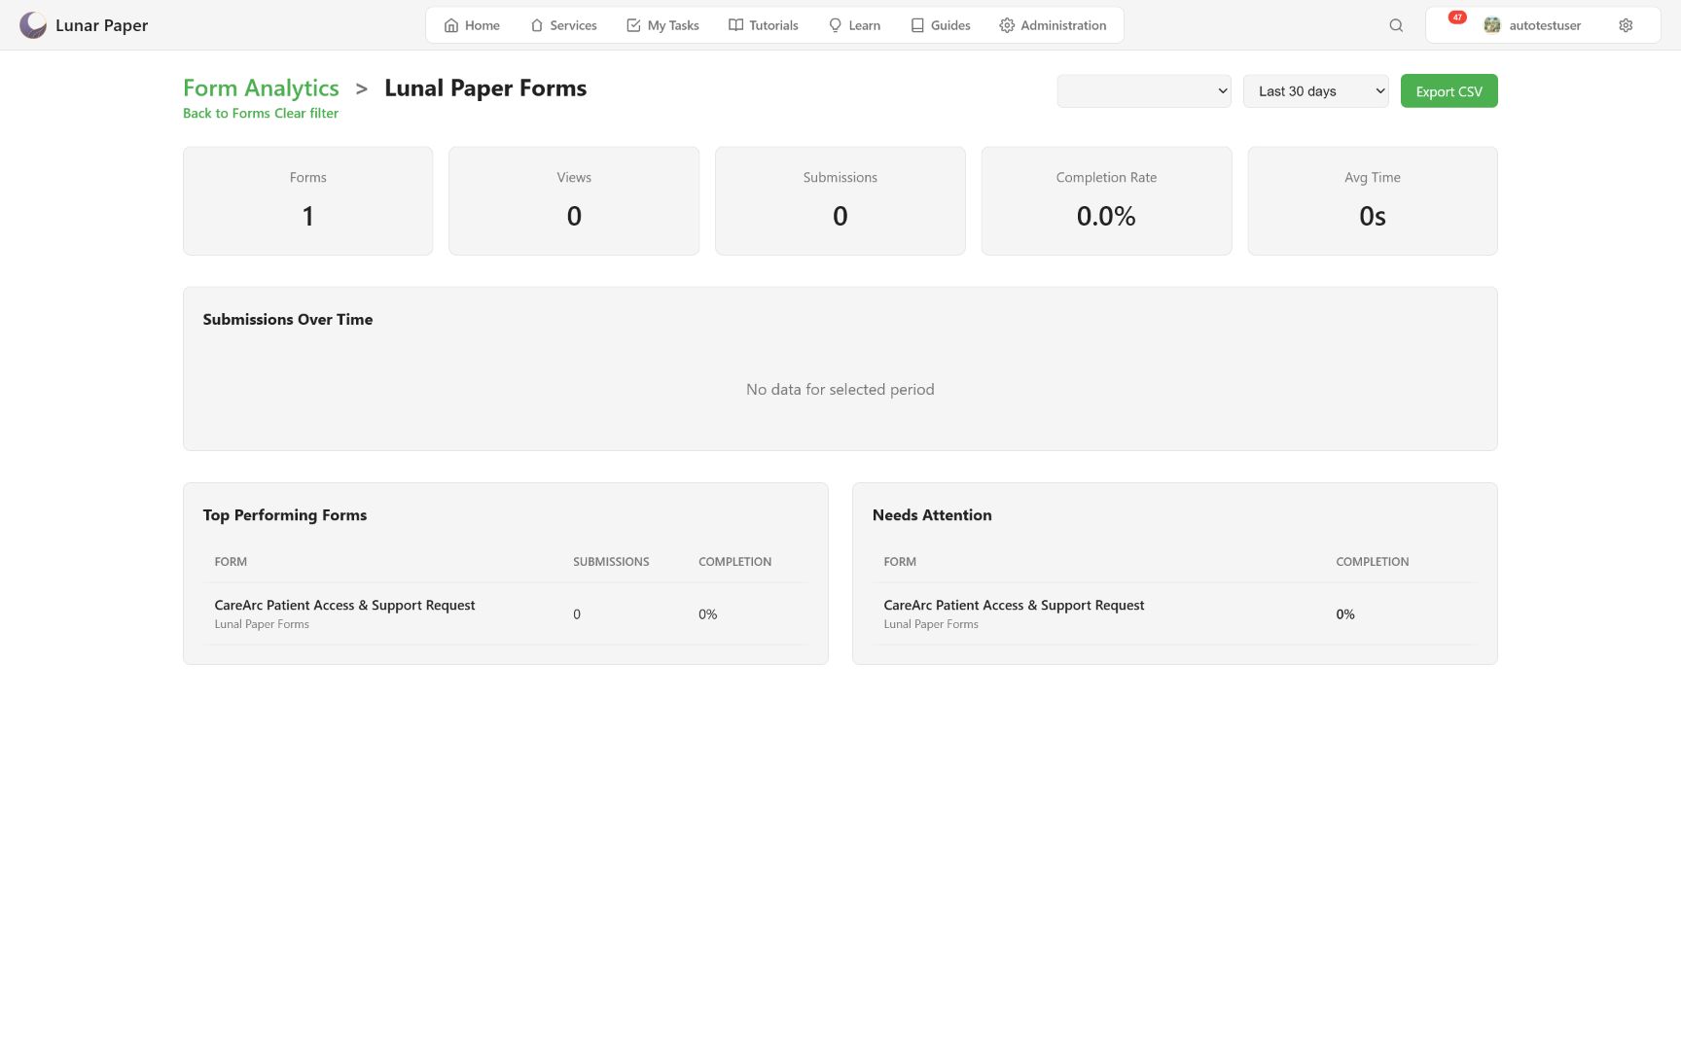Open the Services menu item

pos(563,25)
